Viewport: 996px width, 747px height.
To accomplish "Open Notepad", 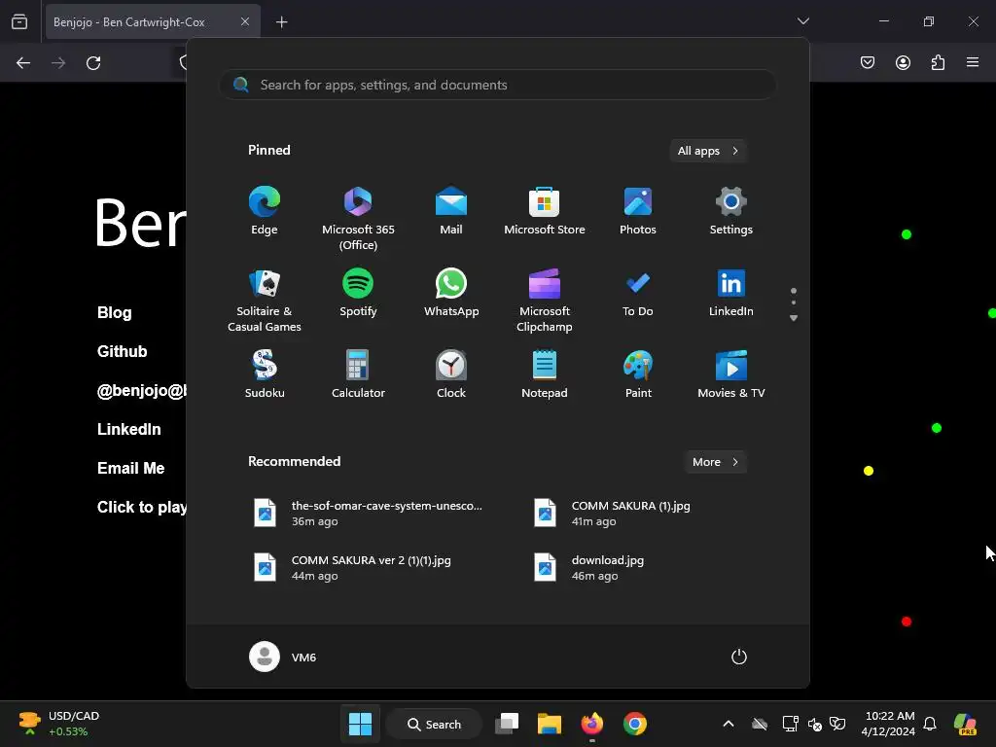I will click(x=545, y=374).
